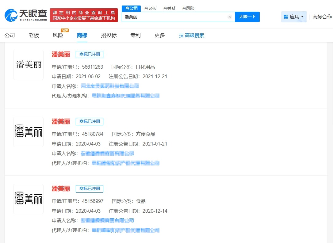333x243 pixels.
Task: Click the 商标已注册 badge on third result
Action: click(x=90, y=189)
